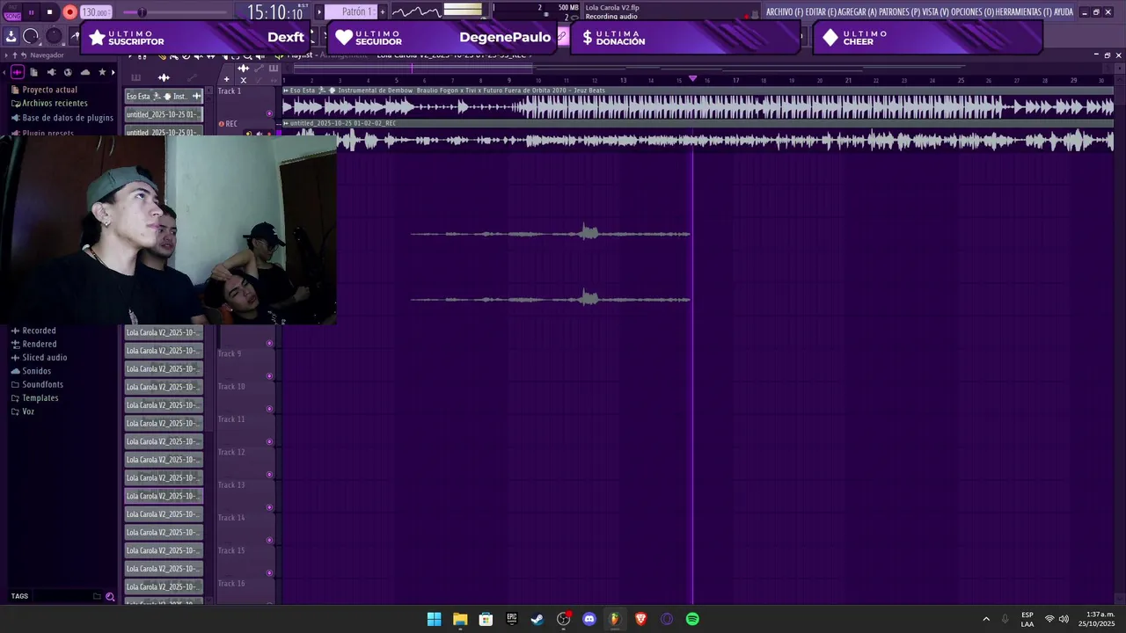
Task: Select the Eso Esta clip in picker
Action: click(x=164, y=96)
